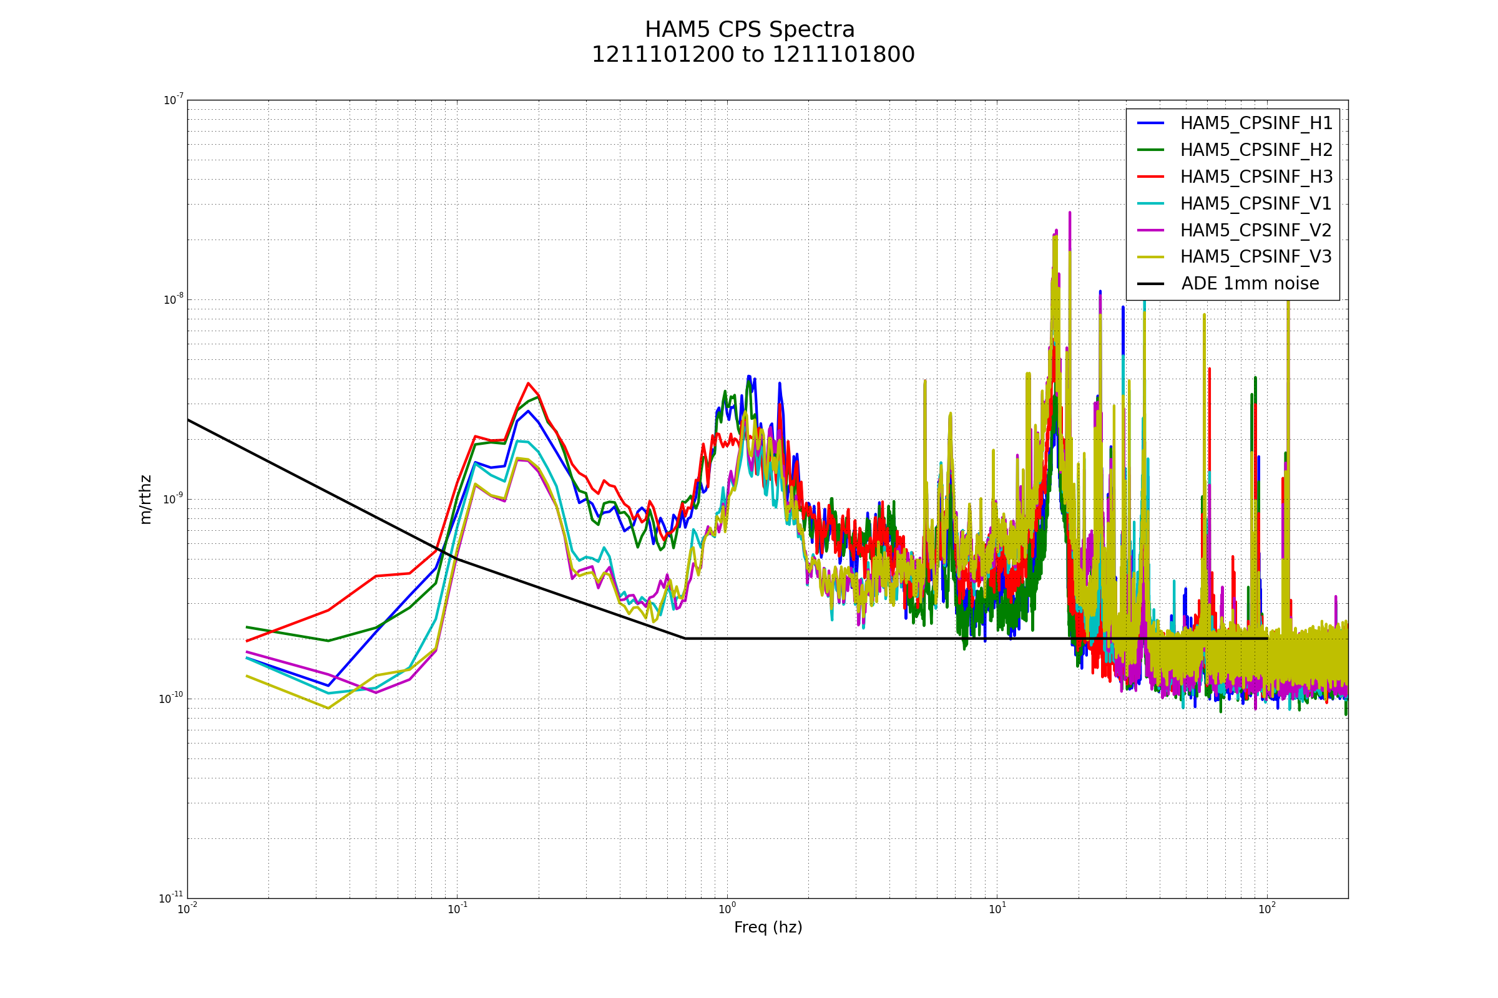Viewport: 1498px width, 998px height.
Task: Click the HAM5_CPSINF_V2 legend label
Action: pos(1256,230)
